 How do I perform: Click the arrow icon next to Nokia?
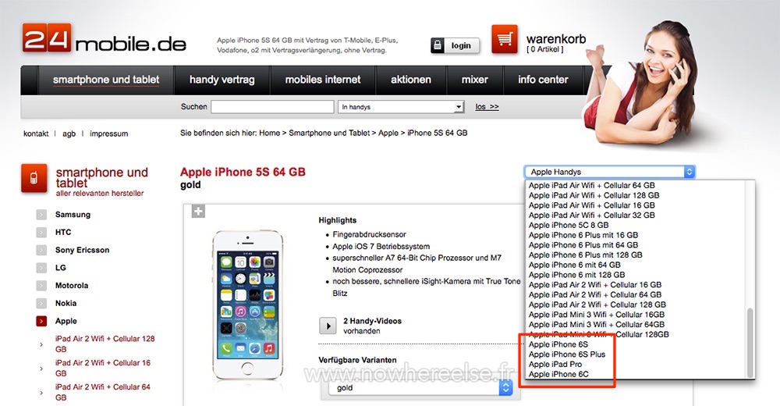pyautogui.click(x=41, y=304)
